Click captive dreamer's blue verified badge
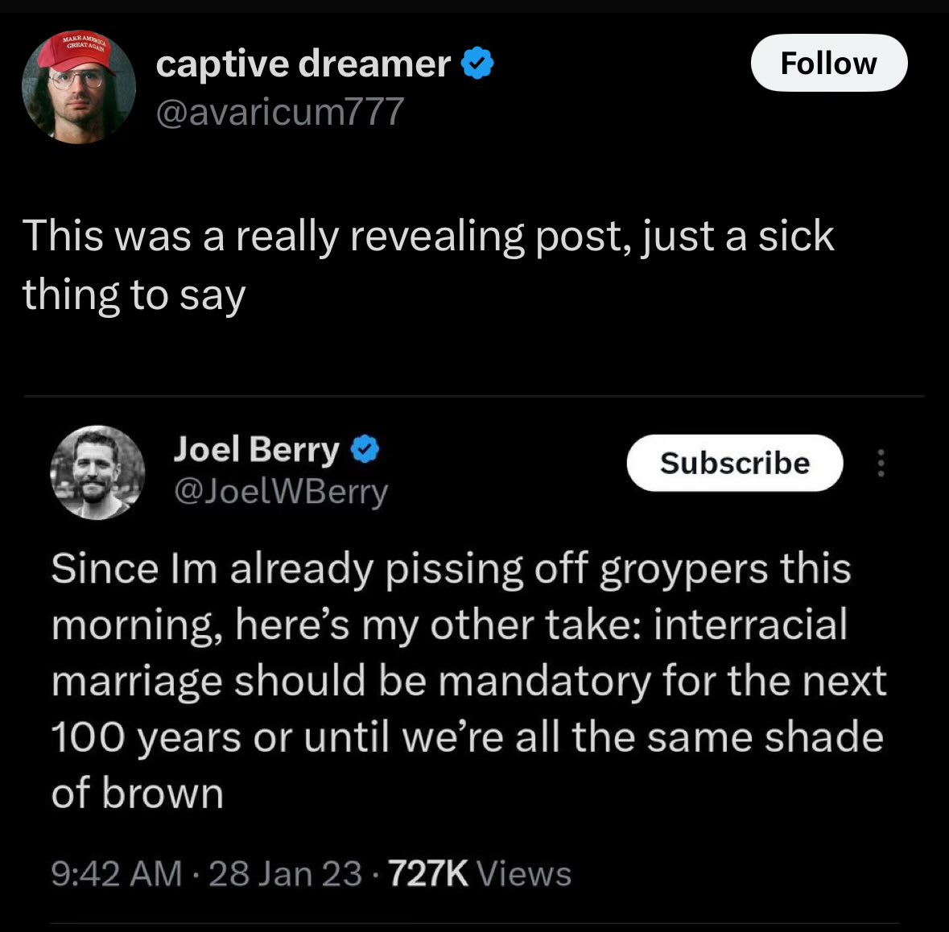This screenshot has width=949, height=932. tap(478, 64)
